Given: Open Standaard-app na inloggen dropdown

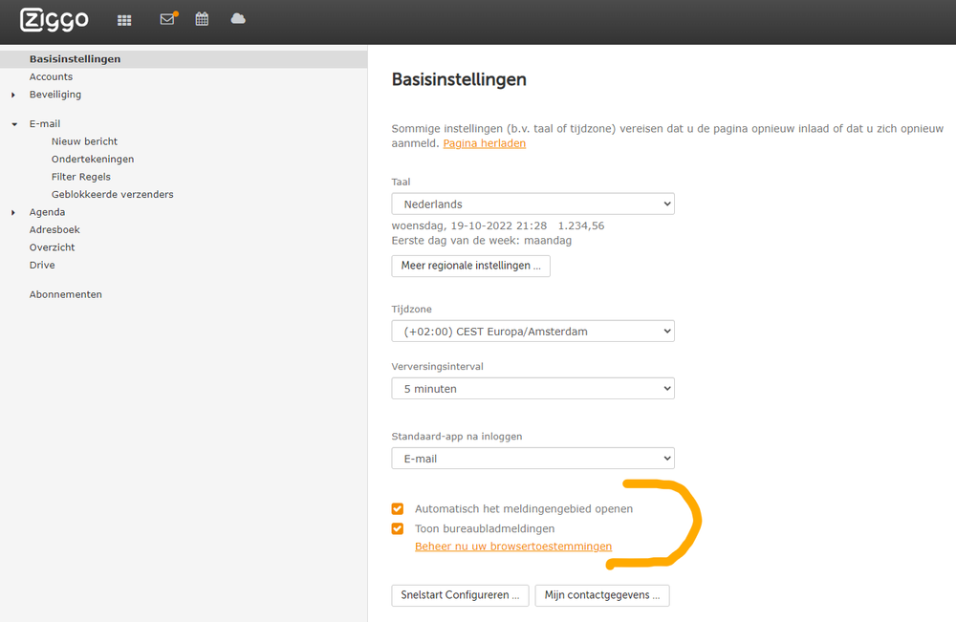Looking at the screenshot, I should click(532, 459).
